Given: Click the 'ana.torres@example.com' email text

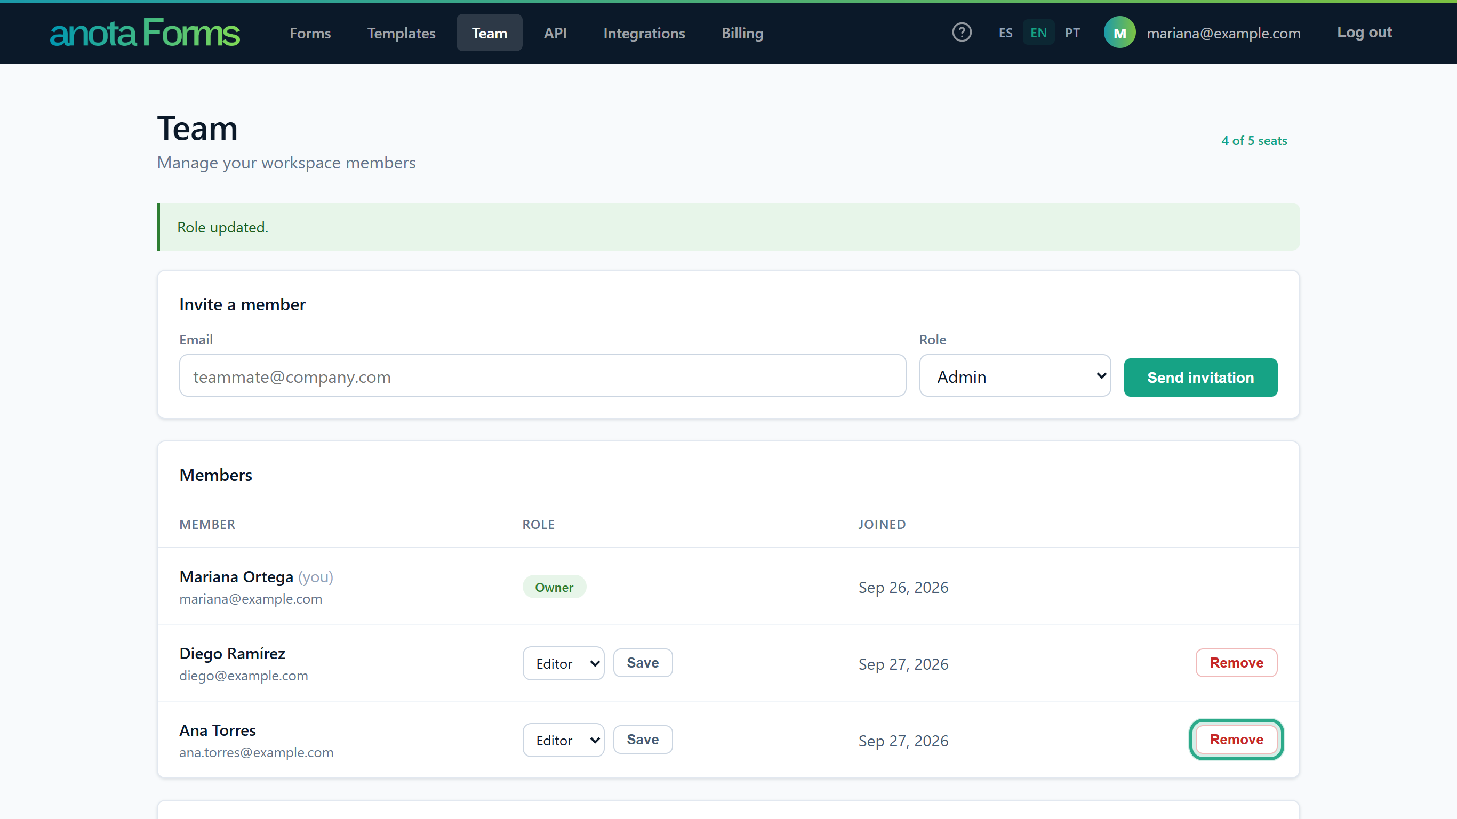Looking at the screenshot, I should click(256, 752).
